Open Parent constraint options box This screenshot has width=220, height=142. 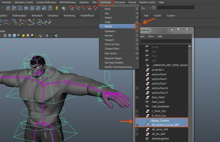(x=137, y=26)
